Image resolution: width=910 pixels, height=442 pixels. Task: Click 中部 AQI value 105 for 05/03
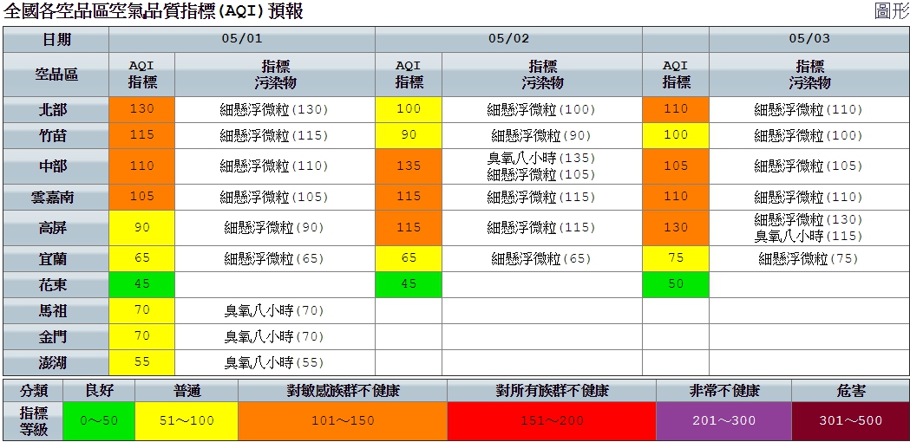(x=676, y=166)
